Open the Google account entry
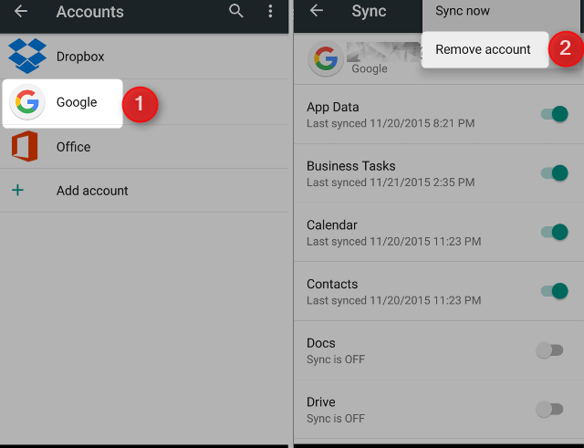Screen dimensions: 584x448 coord(77,102)
